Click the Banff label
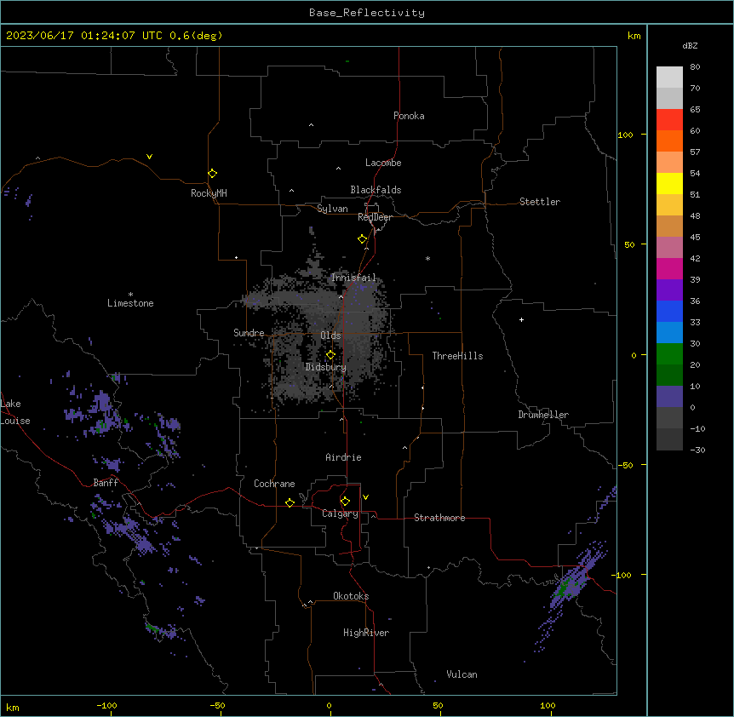The width and height of the screenshot is (734, 717). tap(106, 483)
